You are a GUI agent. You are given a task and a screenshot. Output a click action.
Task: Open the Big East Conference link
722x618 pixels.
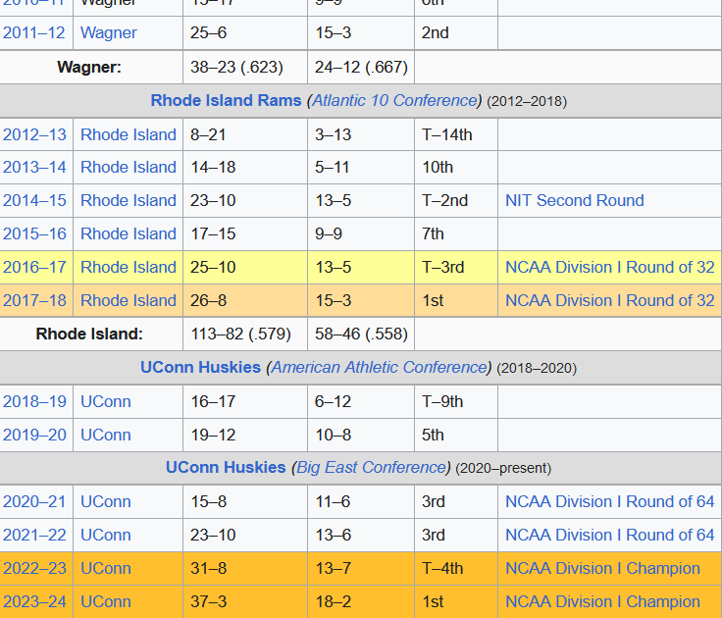pyautogui.click(x=371, y=467)
